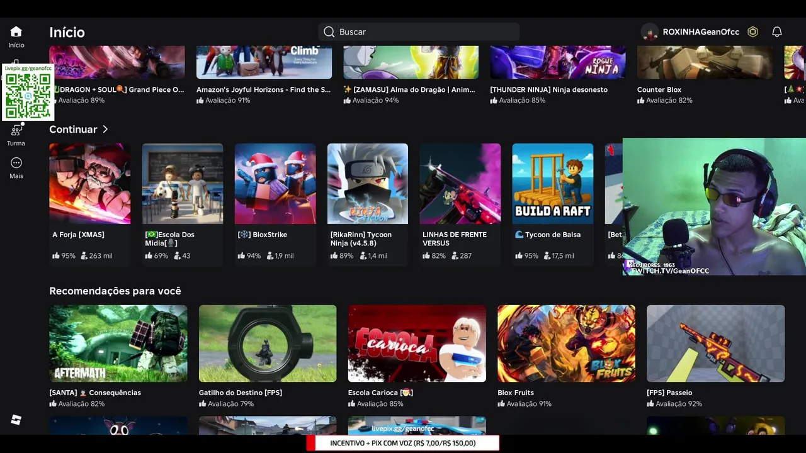Viewport: 806px width, 453px height.
Task: Open THUNDER NINJA Ninja desonesto thumbnail
Action: pos(558,62)
